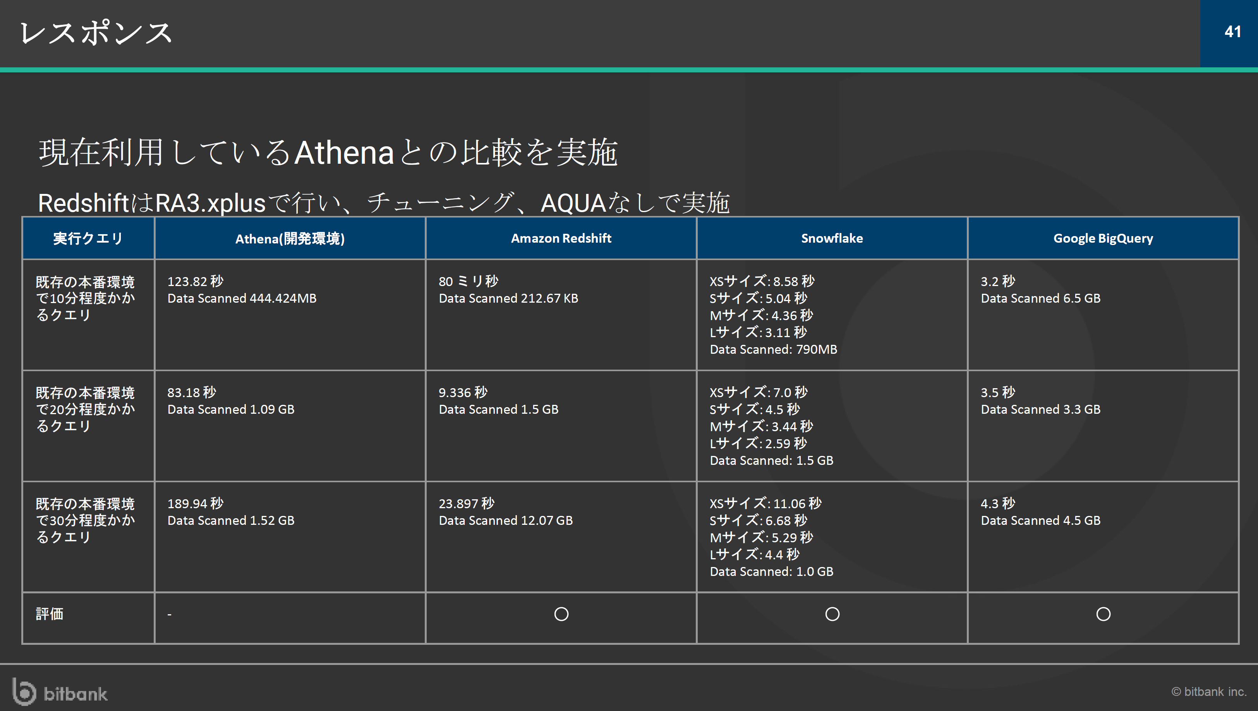The image size is (1258, 711).
Task: Click the circle rating under Google BigQuery
Action: [1103, 614]
